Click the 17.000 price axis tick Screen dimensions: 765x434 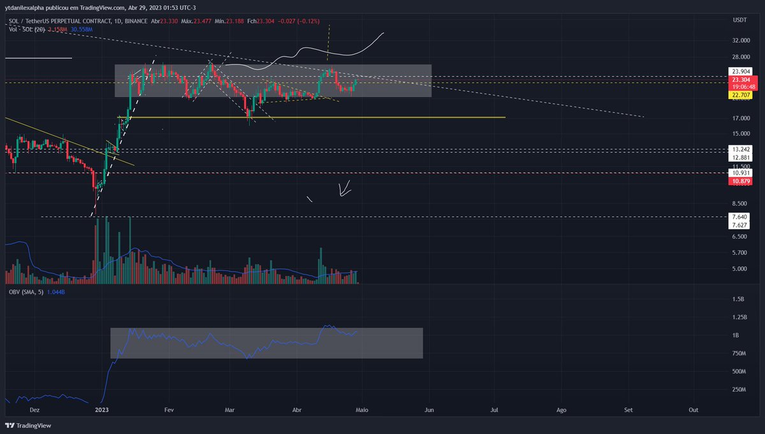[740, 118]
